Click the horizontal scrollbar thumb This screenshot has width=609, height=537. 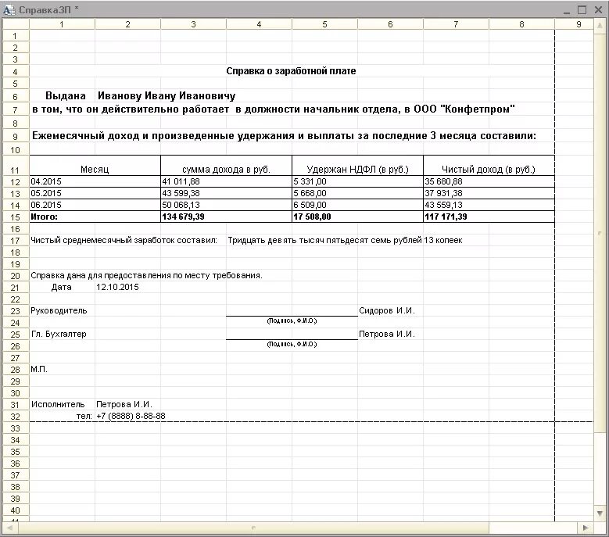pyautogui.click(x=253, y=528)
